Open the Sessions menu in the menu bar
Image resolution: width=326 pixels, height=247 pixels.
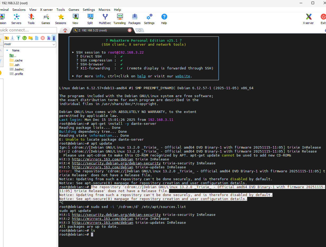coord(19,9)
